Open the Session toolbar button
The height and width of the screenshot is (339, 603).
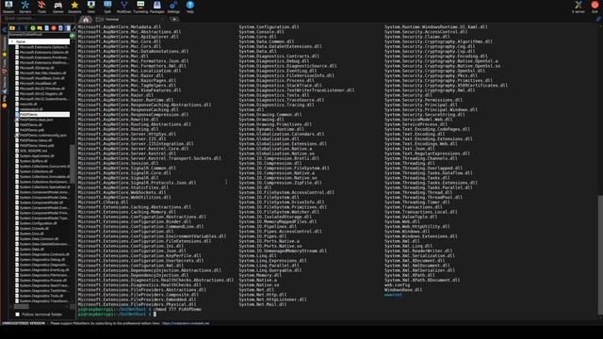(8, 7)
